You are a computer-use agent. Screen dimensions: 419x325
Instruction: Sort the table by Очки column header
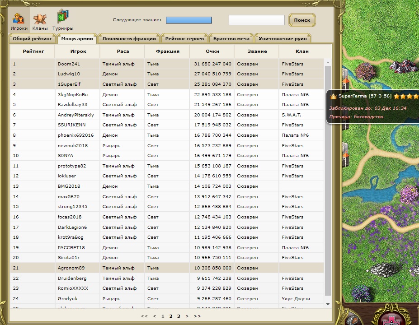pyautogui.click(x=212, y=51)
